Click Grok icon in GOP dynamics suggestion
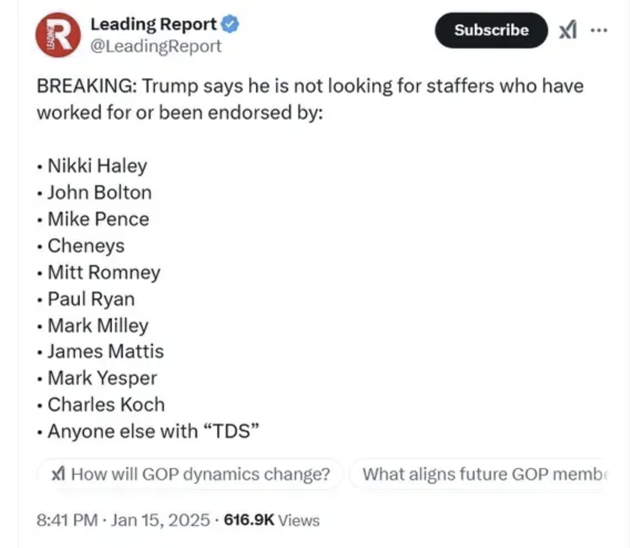The image size is (630, 548). 59,474
